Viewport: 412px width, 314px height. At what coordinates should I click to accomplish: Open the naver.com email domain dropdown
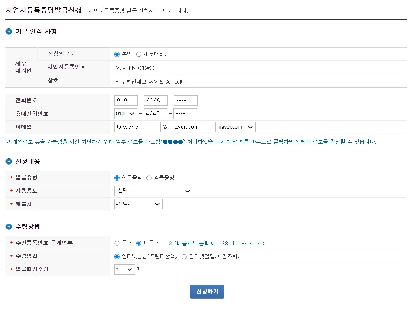(236, 127)
